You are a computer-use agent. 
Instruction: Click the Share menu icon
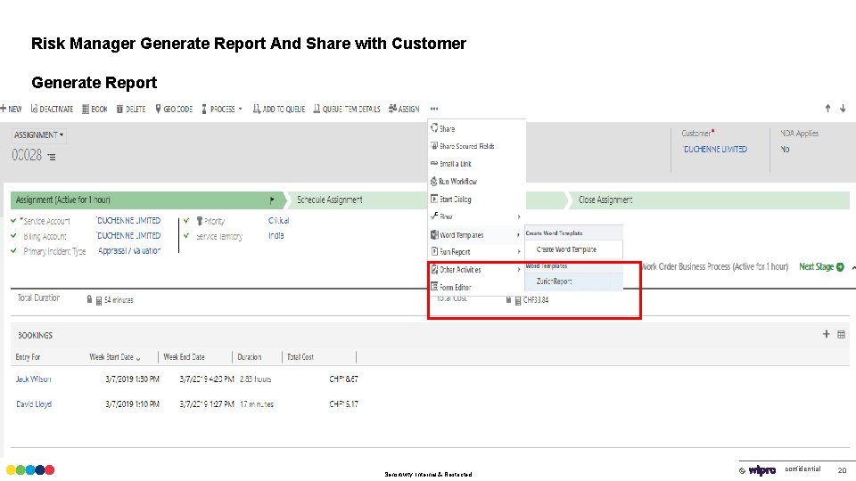point(434,128)
